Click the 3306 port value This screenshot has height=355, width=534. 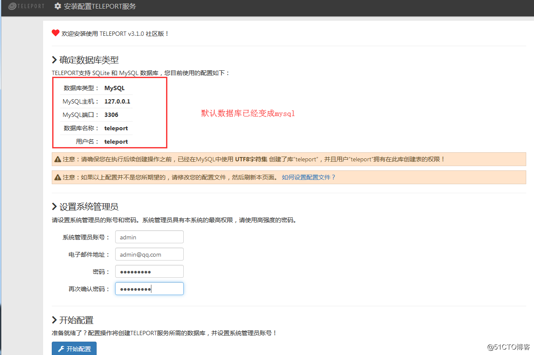click(111, 115)
